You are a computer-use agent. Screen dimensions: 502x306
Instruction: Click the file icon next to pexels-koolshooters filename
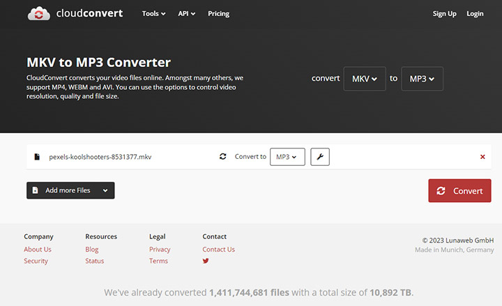pos(37,157)
